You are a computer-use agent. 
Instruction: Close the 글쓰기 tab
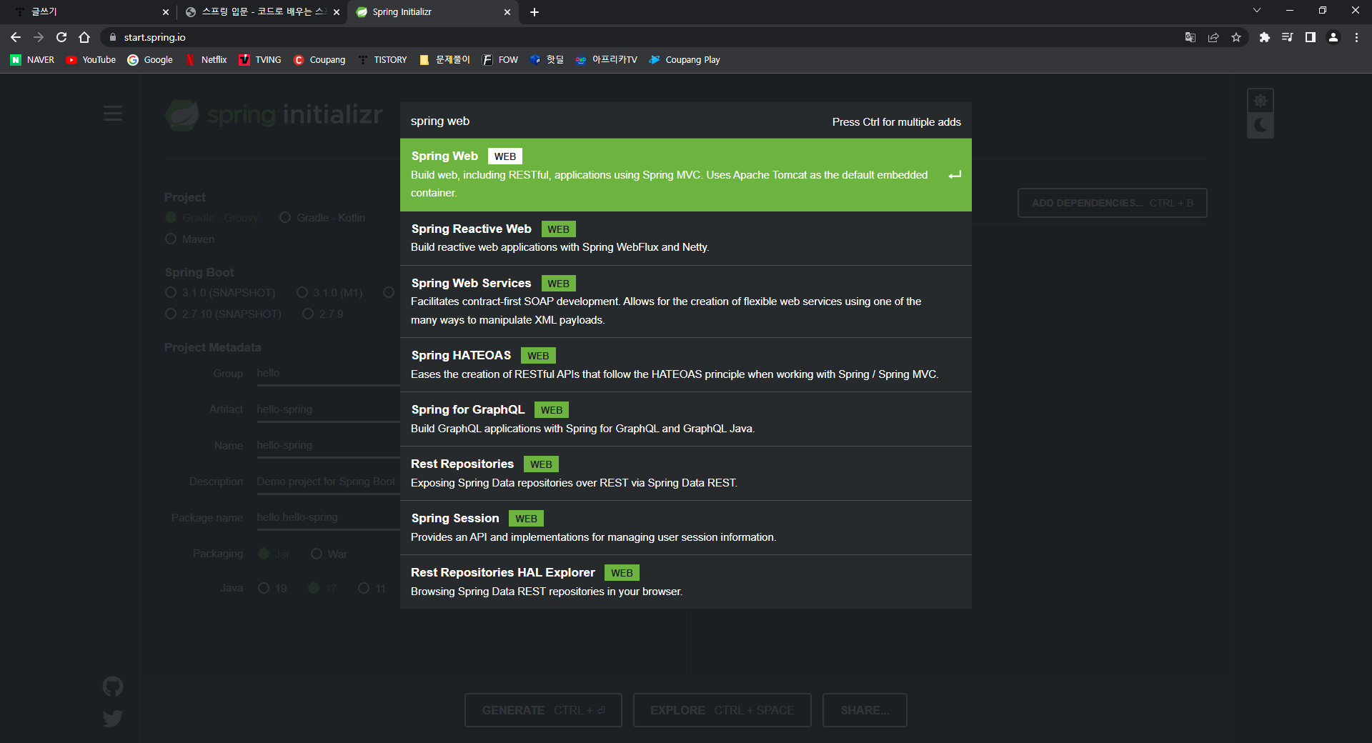[166, 12]
